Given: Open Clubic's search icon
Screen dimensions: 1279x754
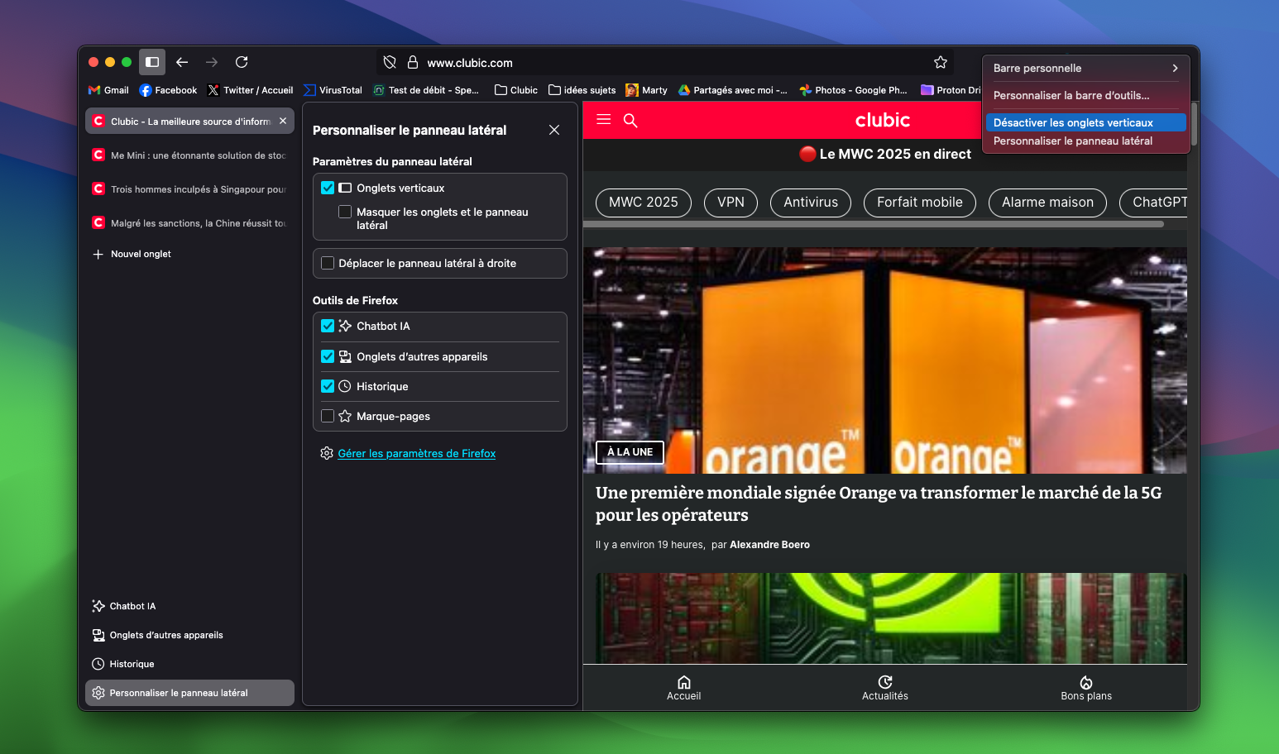Looking at the screenshot, I should (630, 120).
